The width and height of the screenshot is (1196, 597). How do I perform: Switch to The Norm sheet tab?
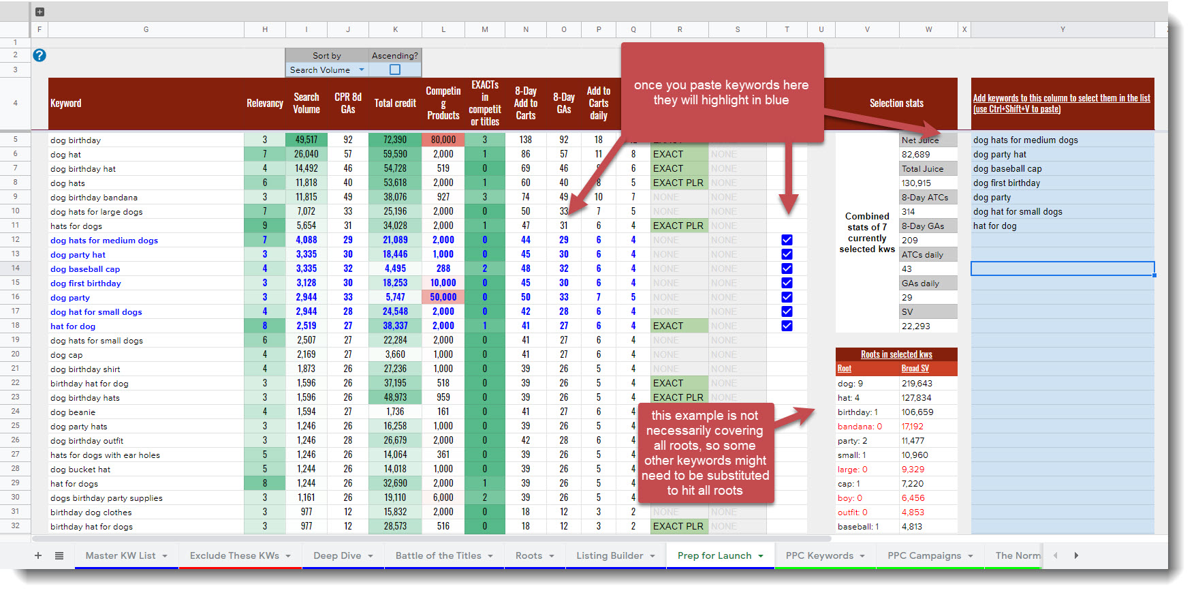[1018, 555]
